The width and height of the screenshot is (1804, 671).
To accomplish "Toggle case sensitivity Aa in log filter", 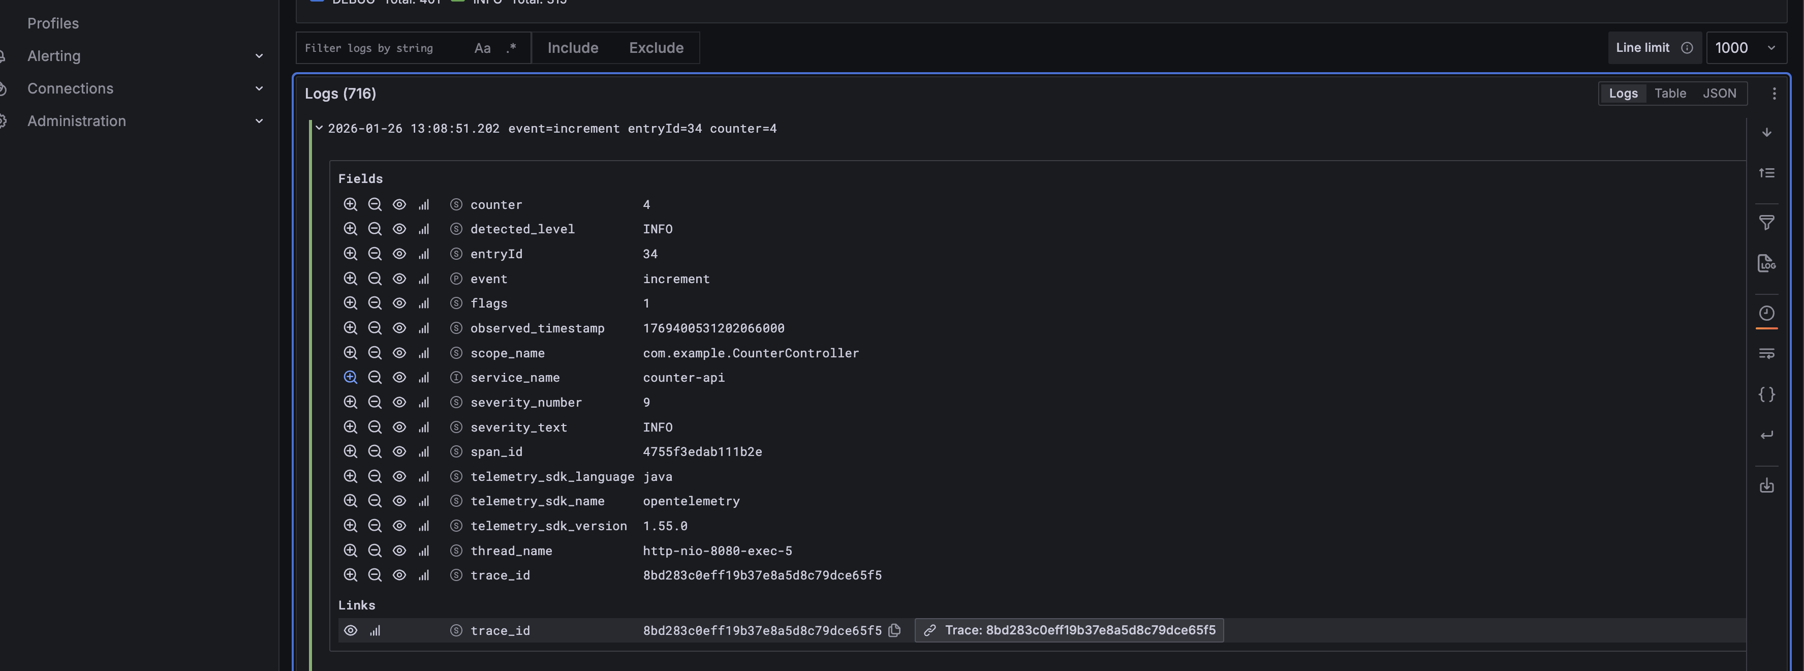I will [x=482, y=48].
